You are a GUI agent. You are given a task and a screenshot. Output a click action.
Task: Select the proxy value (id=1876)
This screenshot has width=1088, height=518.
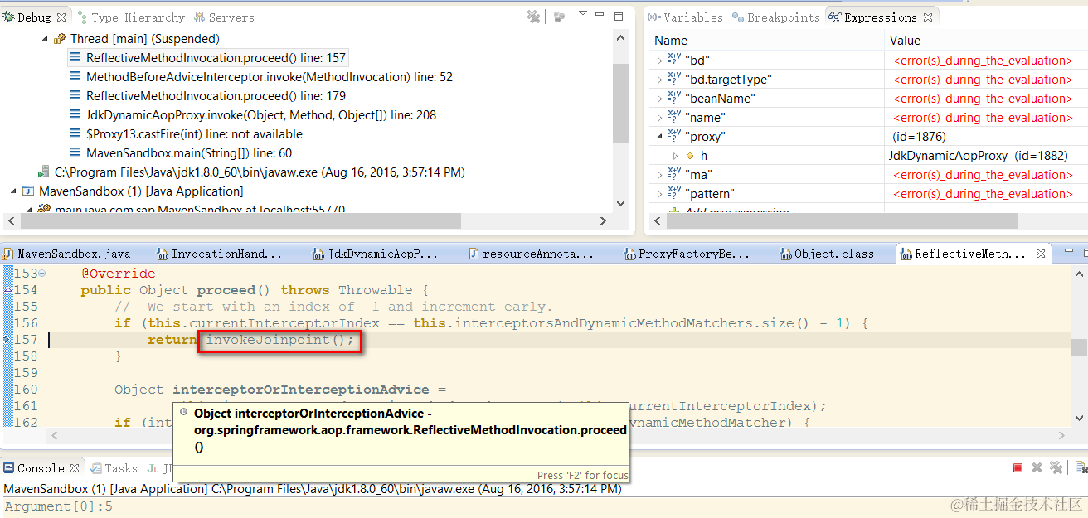click(x=920, y=137)
